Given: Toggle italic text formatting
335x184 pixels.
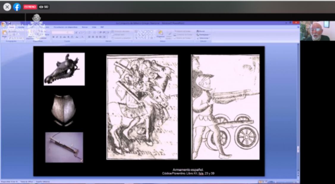Looking at the screenshot, I should point(57,37).
